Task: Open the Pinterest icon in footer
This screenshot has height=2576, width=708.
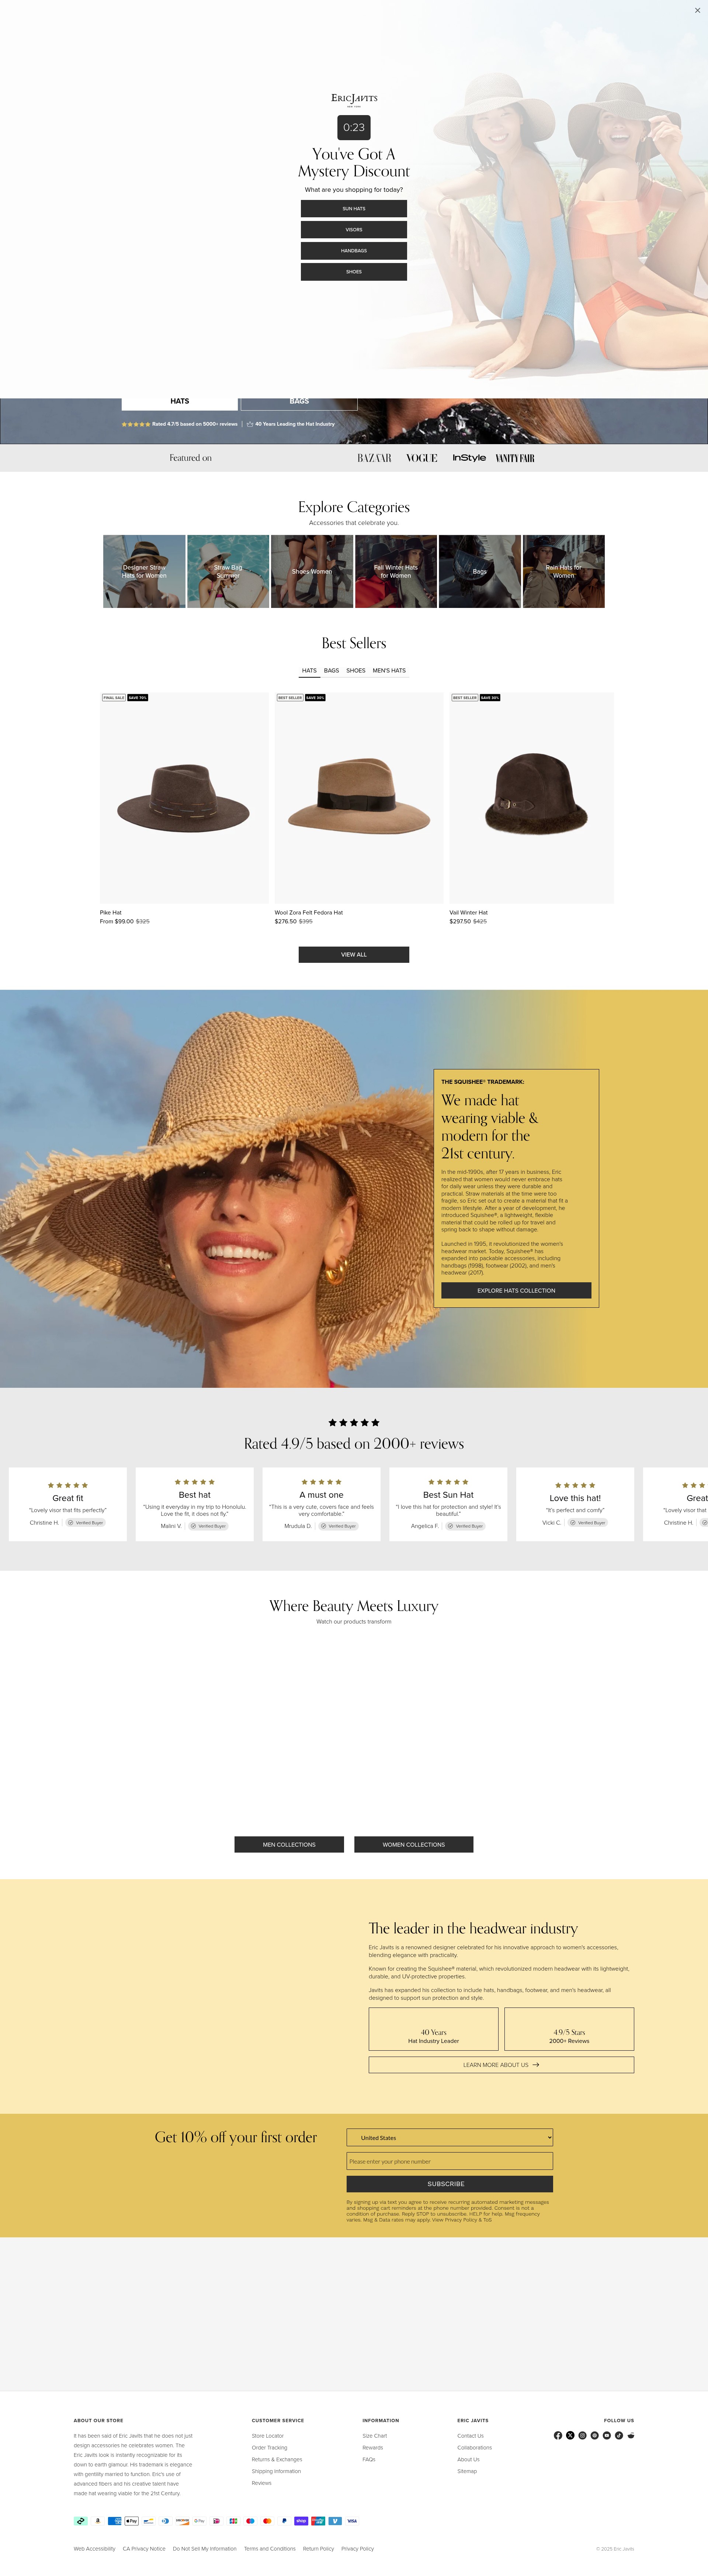Action: tap(595, 2436)
